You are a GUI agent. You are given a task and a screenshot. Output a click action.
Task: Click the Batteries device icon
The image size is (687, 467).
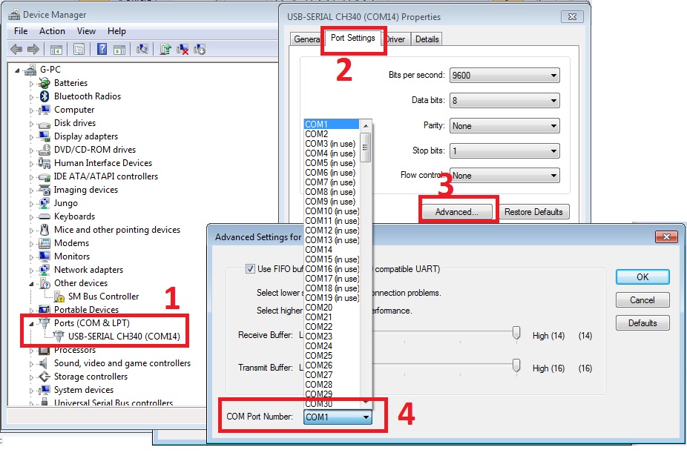44,83
